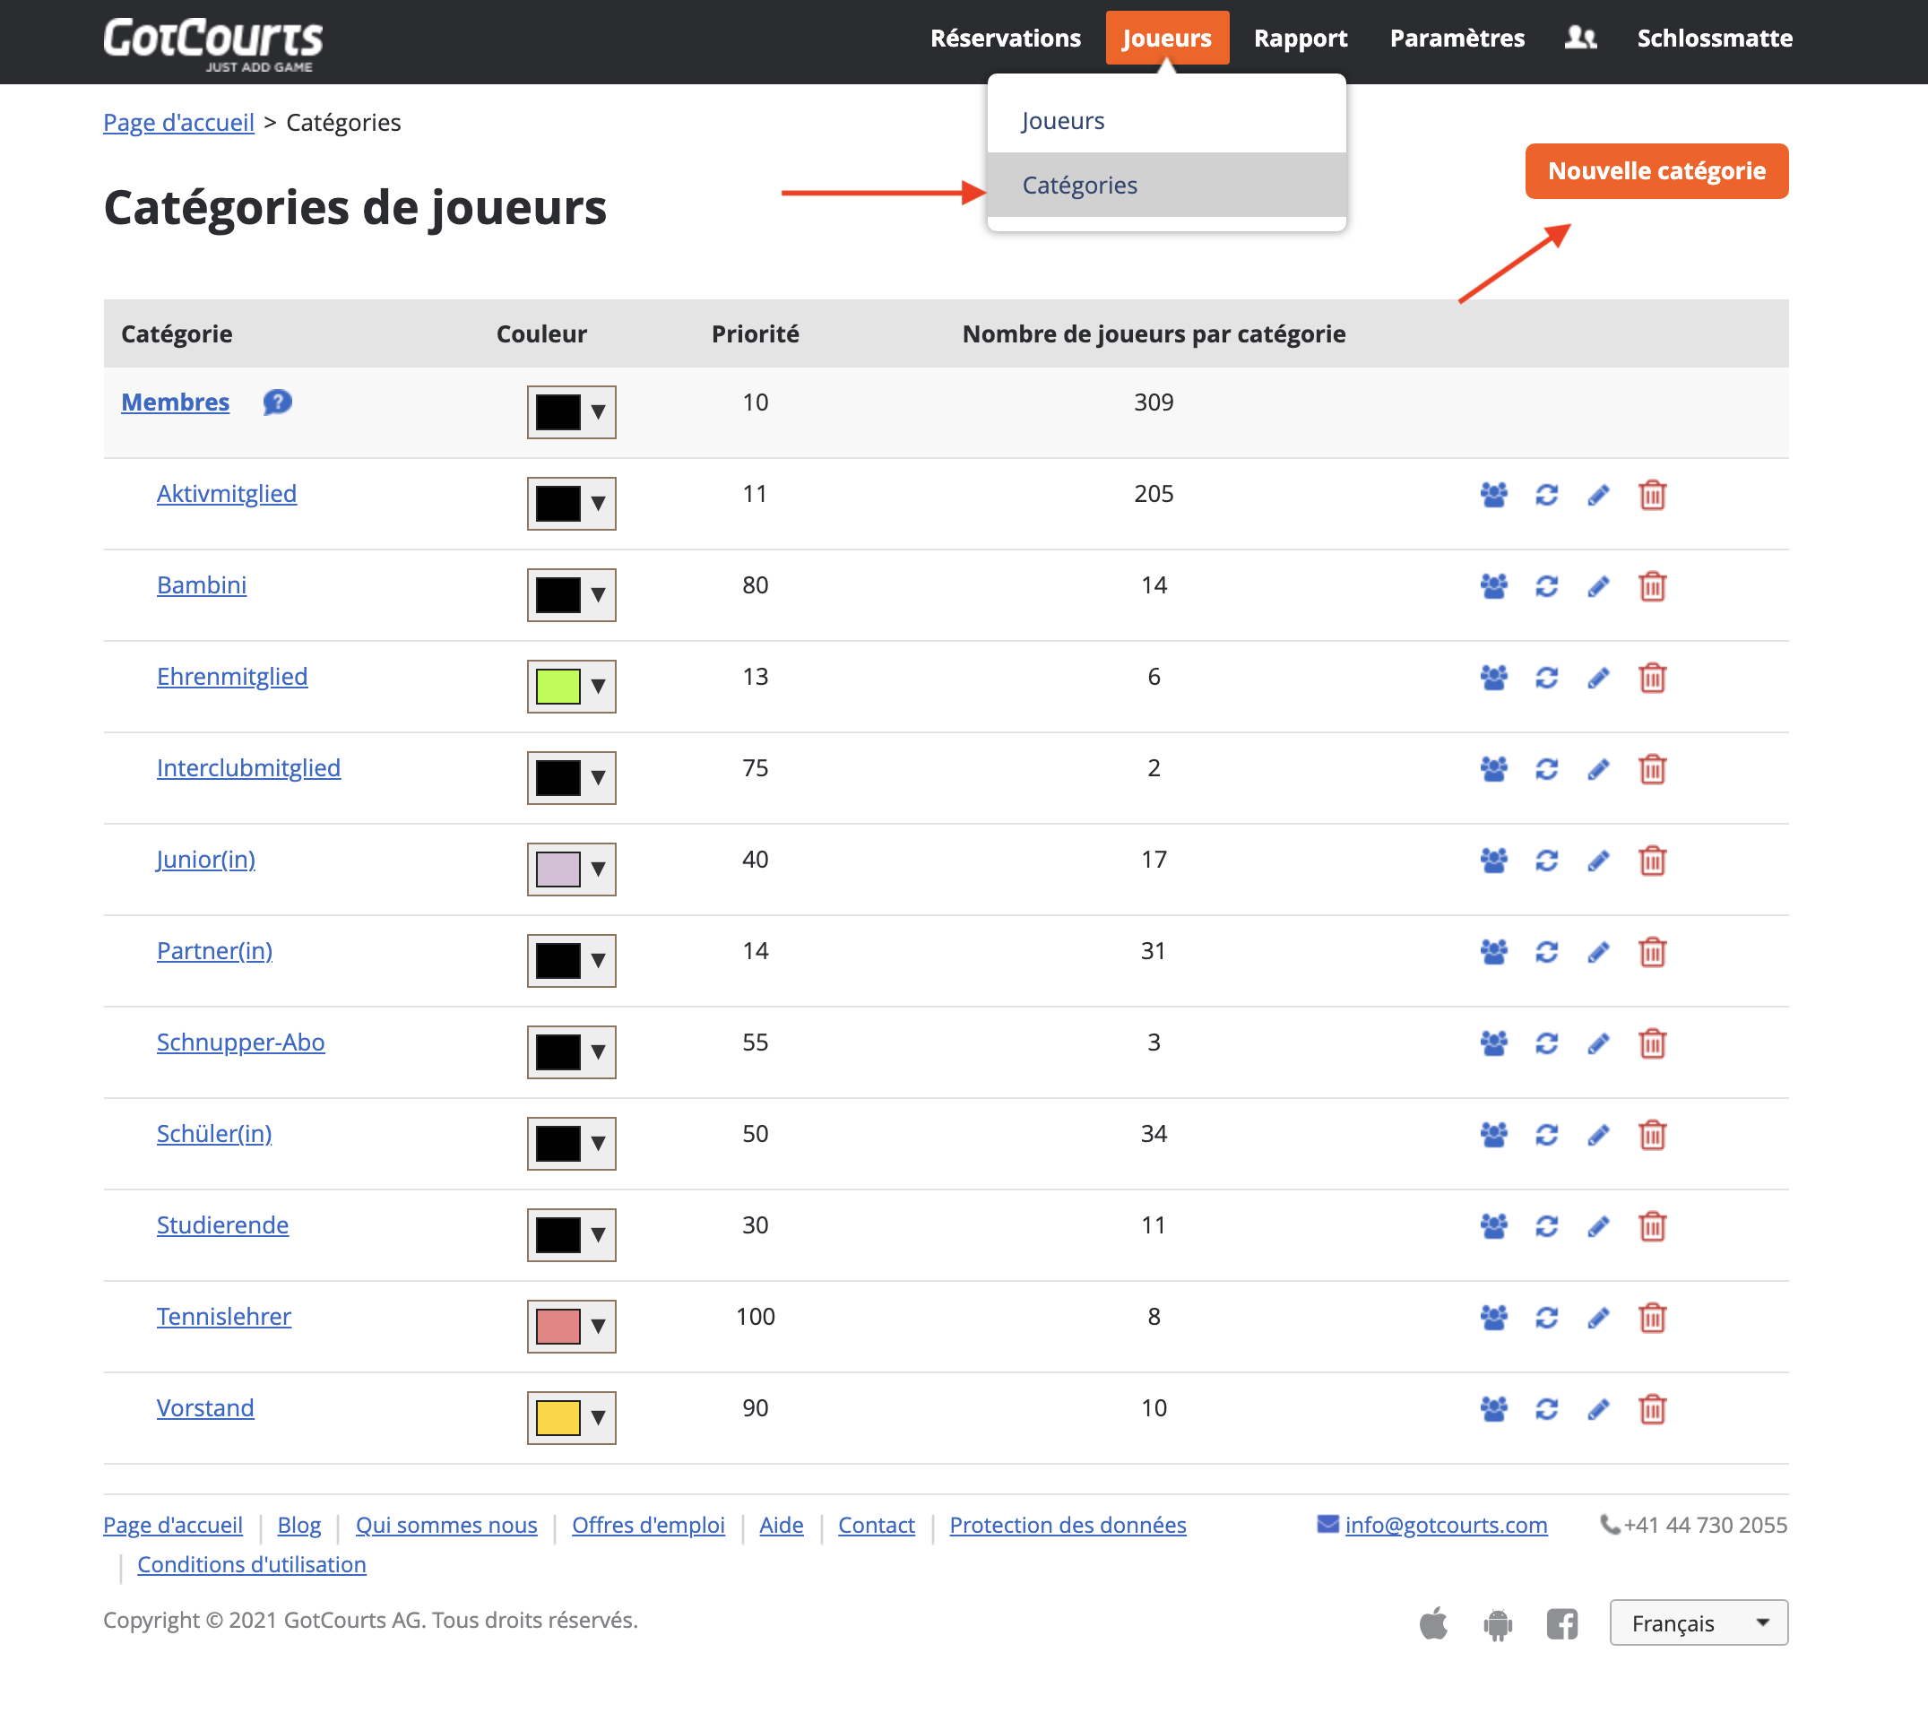Edit the Tennislehrer category

point(1598,1318)
